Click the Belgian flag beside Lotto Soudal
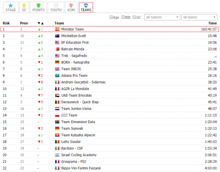The height and width of the screenshot is (172, 220). 57,142
